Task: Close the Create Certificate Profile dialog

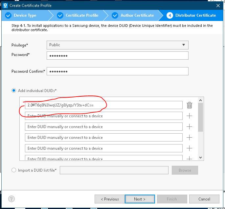Action: tap(218, 6)
